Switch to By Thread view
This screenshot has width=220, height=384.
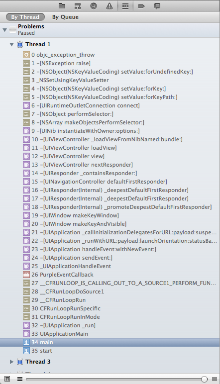click(25, 17)
